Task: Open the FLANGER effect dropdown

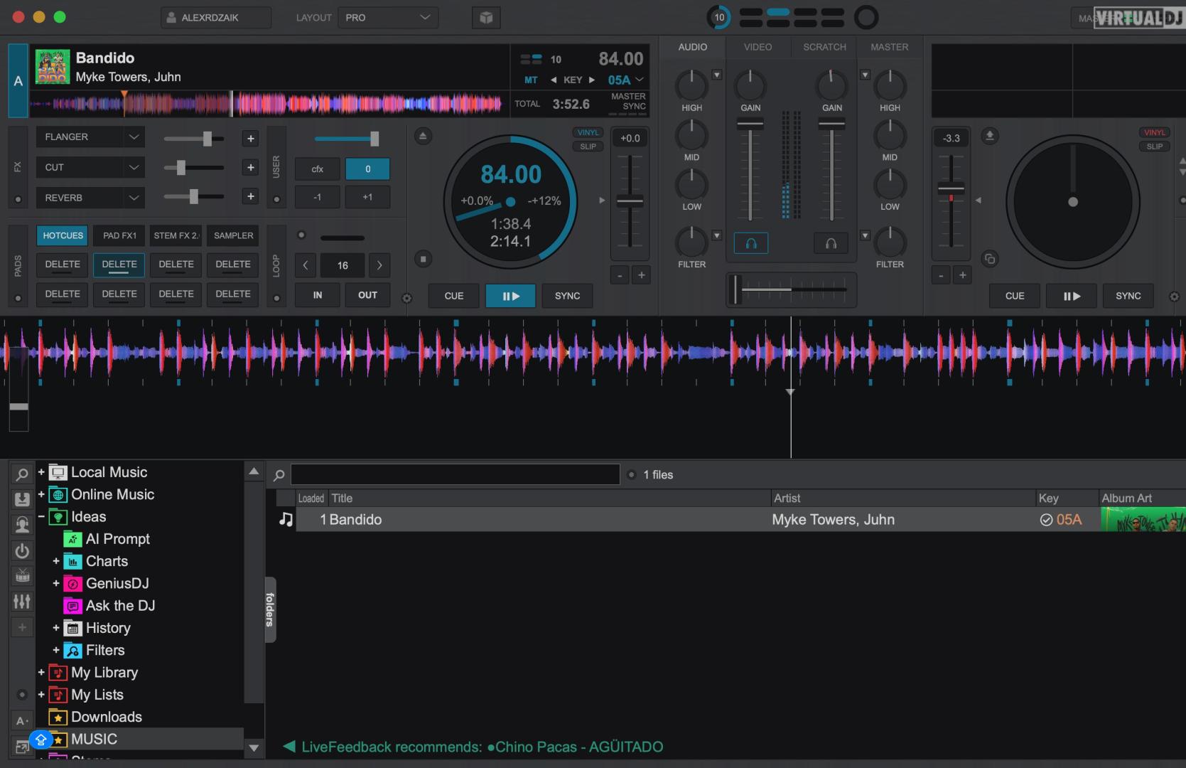Action: point(90,137)
